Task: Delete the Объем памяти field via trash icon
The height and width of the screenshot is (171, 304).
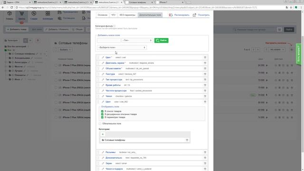Action: coord(205,68)
